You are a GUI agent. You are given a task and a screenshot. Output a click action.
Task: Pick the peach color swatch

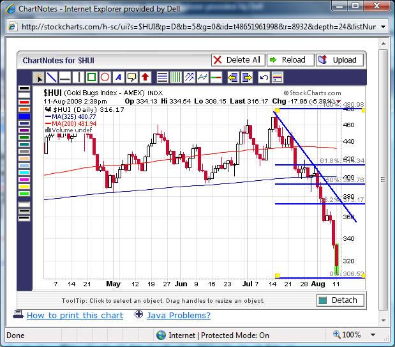coord(24,158)
